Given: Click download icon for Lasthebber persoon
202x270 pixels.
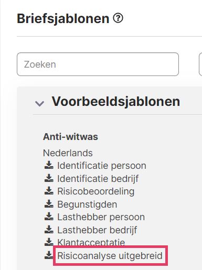Looking at the screenshot, I should [x=49, y=217].
